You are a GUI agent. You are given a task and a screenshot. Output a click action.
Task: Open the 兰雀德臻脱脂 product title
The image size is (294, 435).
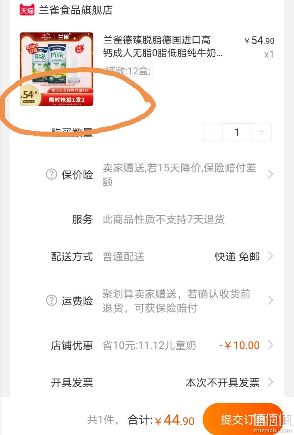click(163, 46)
